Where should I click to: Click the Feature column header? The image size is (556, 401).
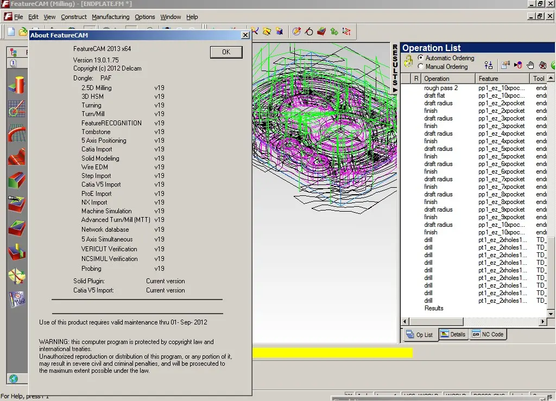(502, 78)
